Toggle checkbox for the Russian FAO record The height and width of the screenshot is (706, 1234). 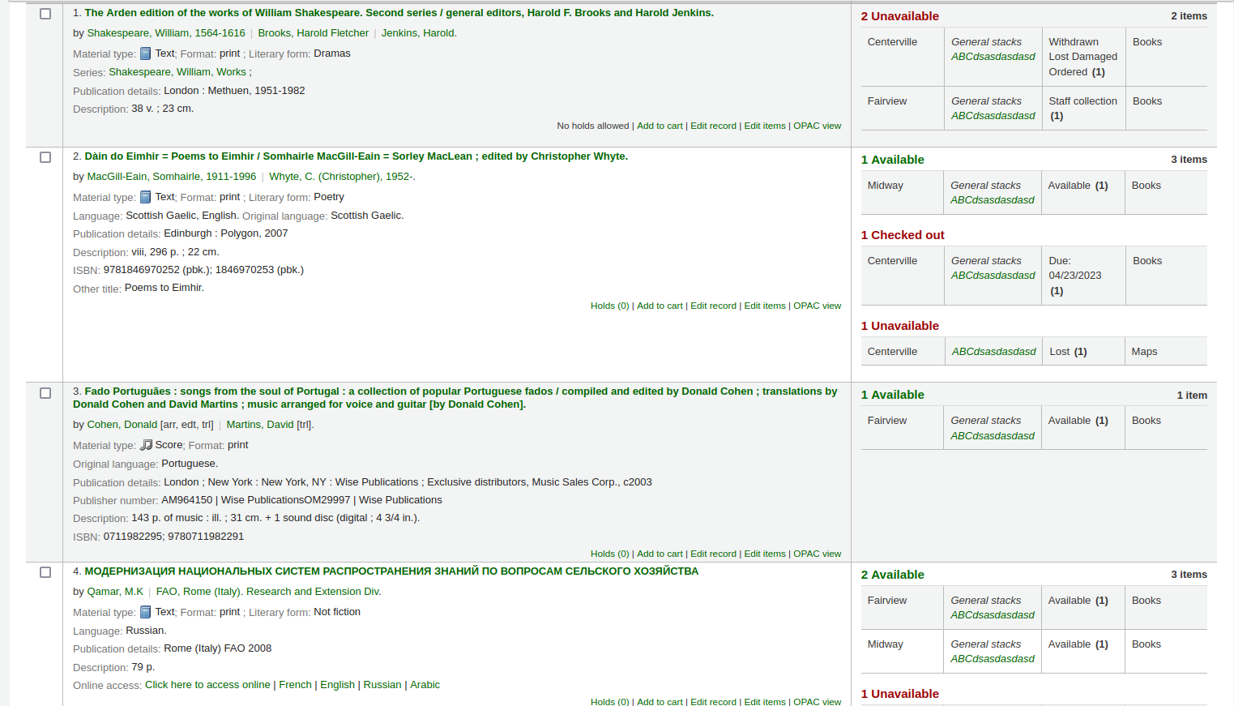pyautogui.click(x=45, y=572)
